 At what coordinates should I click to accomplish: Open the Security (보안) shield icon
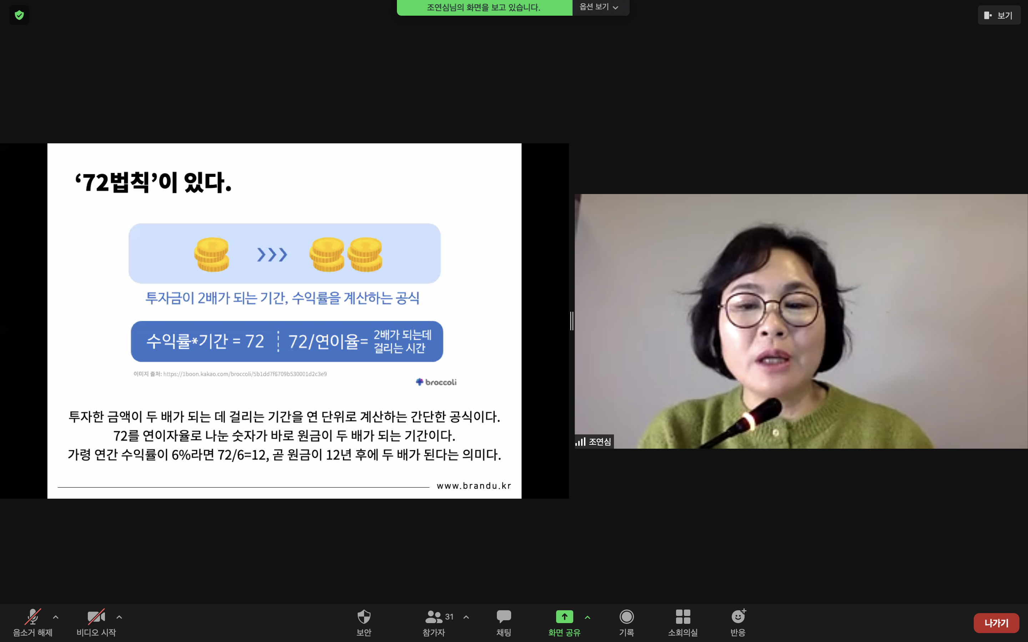[364, 617]
